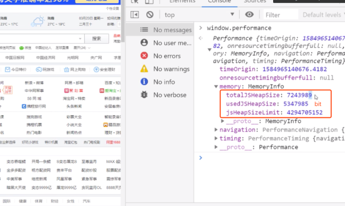Open the search box suggestion dropdown arrow
This screenshot has width=345, height=206.
80,38
